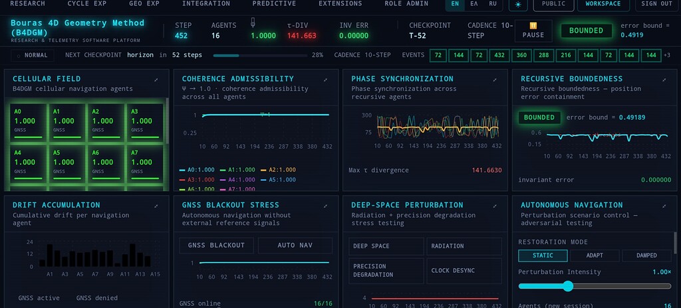Click the BOUNDED status badge in header
Screen dimensions: 681x308
click(587, 31)
